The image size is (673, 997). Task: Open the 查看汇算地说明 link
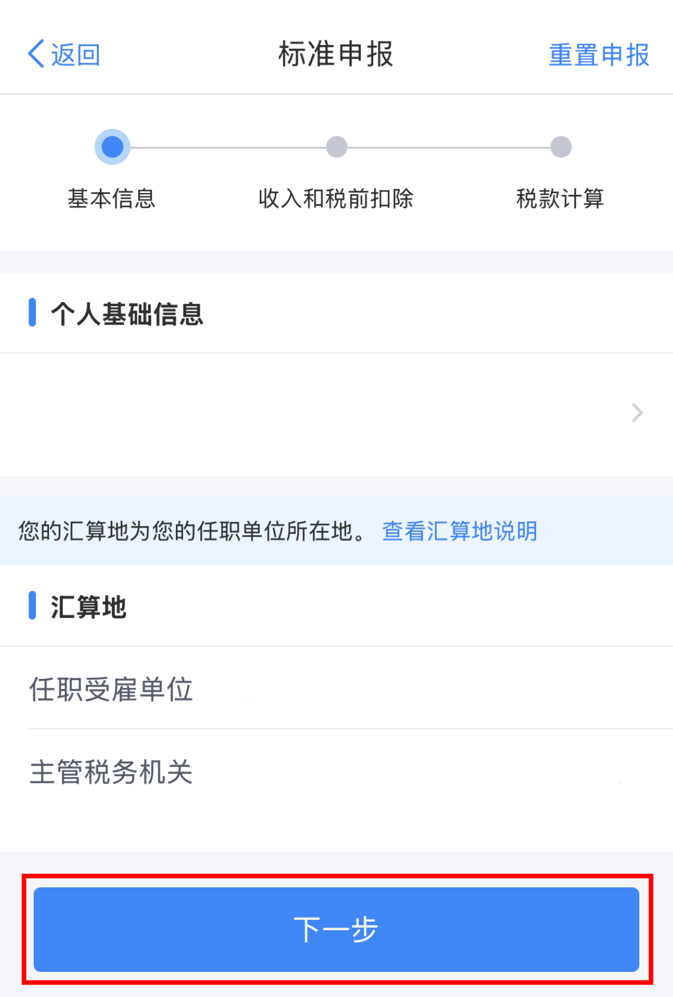[460, 531]
